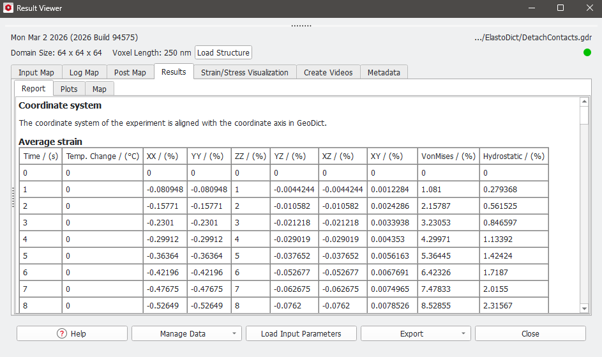Open the Log Map tab
The height and width of the screenshot is (357, 602).
[84, 72]
